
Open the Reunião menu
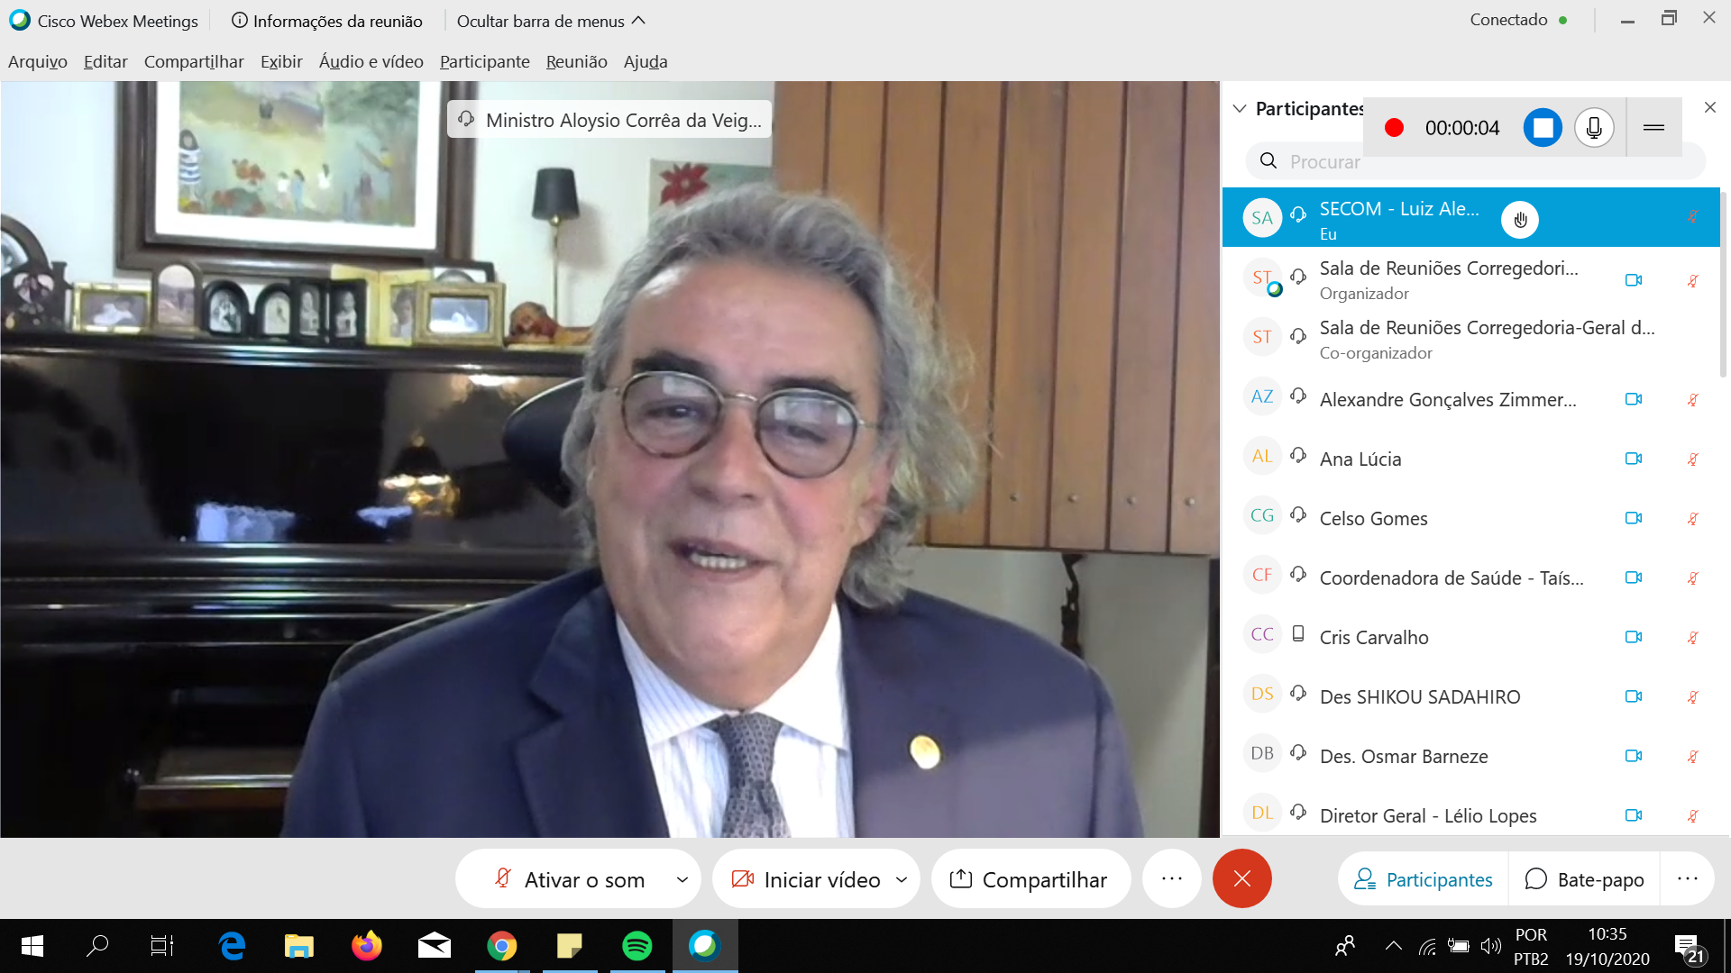(576, 61)
